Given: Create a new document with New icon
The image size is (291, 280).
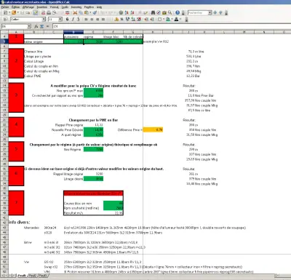Looking at the screenshot, I should pyautogui.click(x=5, y=12).
